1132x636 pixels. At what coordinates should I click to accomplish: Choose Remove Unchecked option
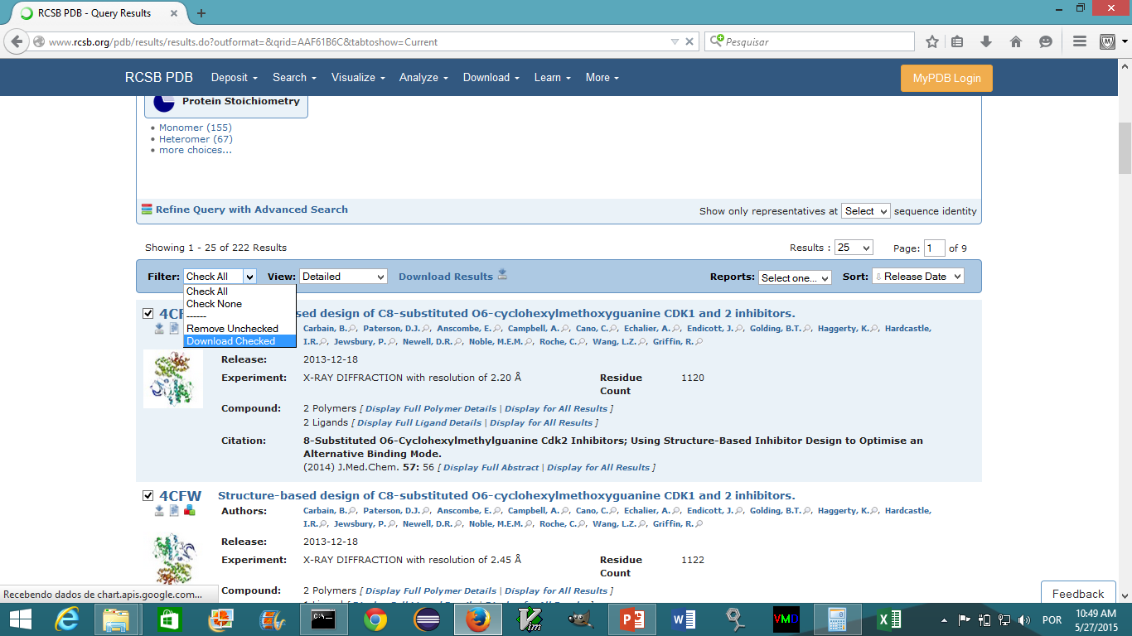239,329
